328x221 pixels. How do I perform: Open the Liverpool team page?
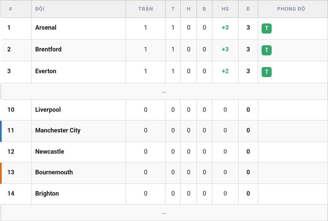pyautogui.click(x=48, y=110)
